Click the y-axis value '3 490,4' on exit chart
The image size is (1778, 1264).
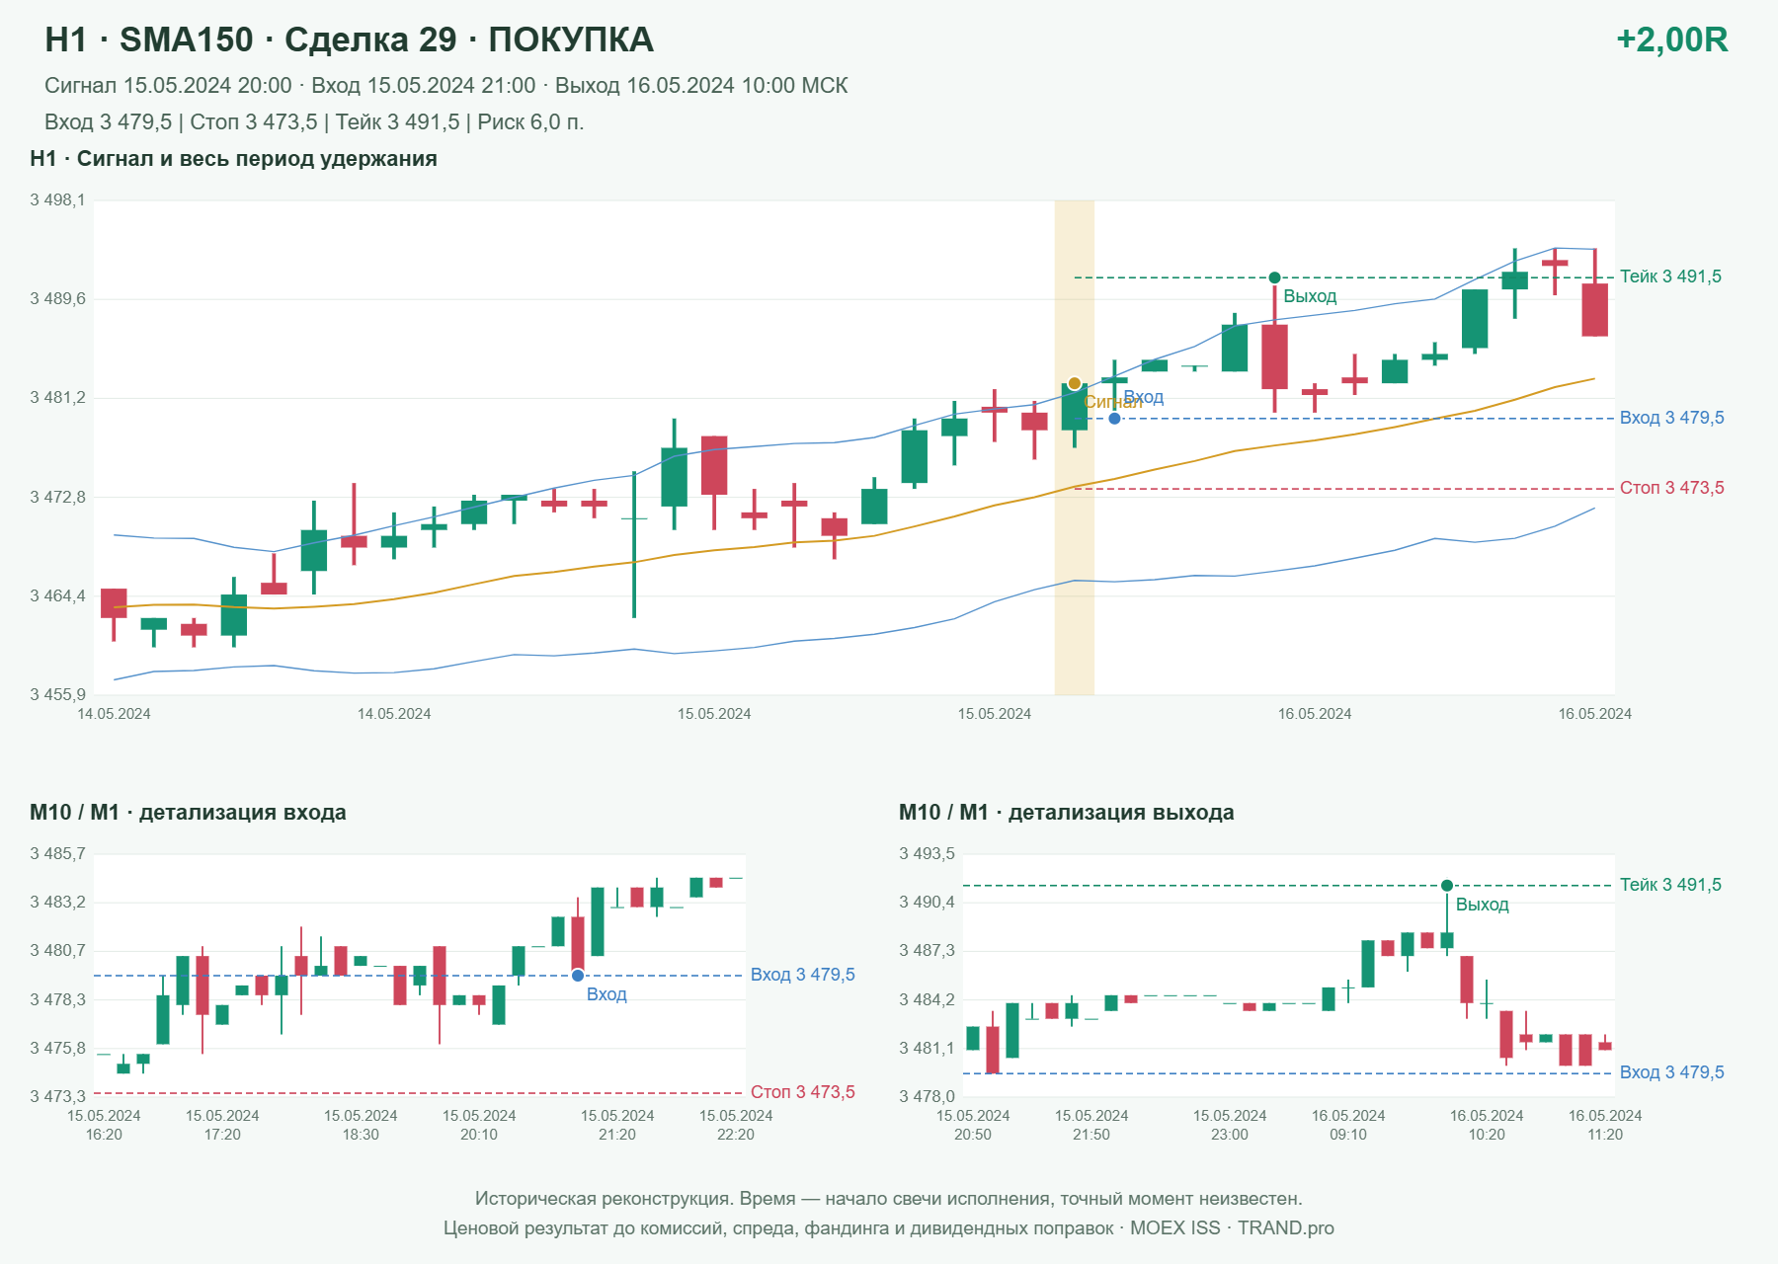[927, 903]
